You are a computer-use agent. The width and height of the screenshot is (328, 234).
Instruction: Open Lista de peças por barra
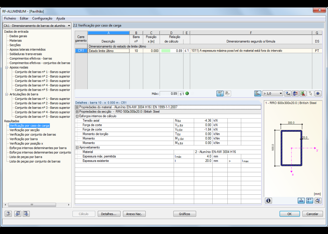[26, 157]
